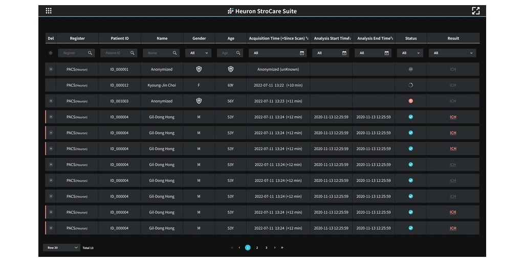The image size is (524, 262).
Task: Open the Acquisition Time calendar picker
Action: pyautogui.click(x=302, y=53)
